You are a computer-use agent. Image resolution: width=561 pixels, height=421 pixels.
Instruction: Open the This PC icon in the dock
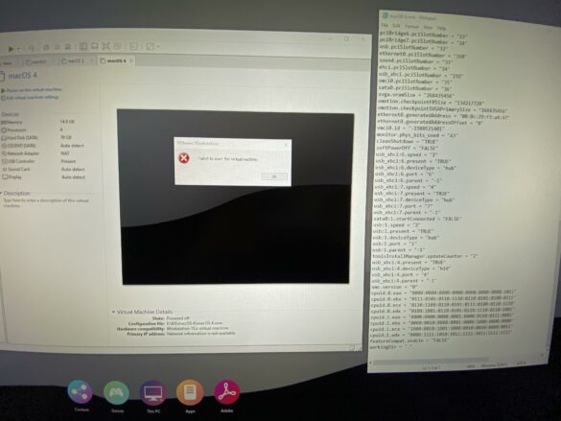[153, 393]
